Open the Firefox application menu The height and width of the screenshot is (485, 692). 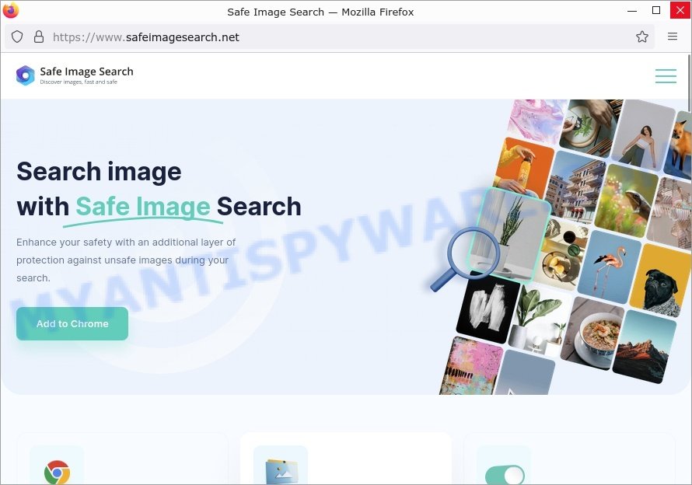tap(672, 37)
